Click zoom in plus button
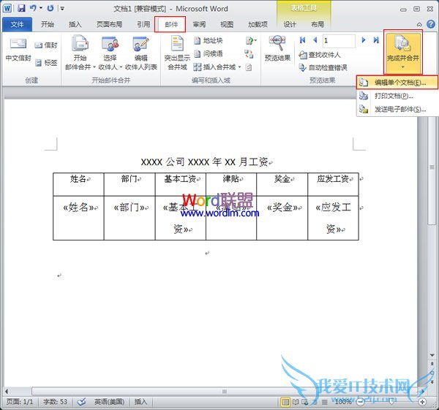Screen dimensions: 439x410 pyautogui.click(x=422, y=402)
